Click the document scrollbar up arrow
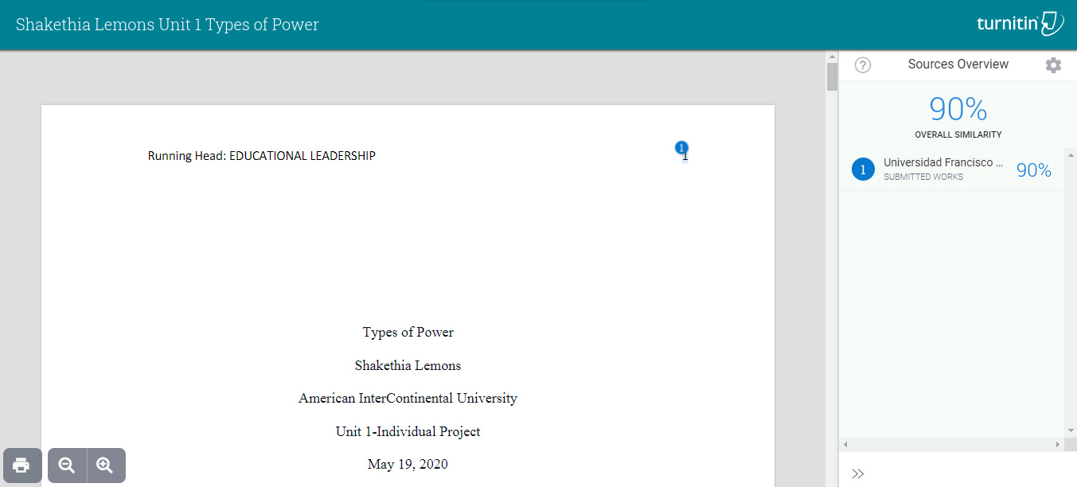The image size is (1077, 487). click(x=832, y=56)
